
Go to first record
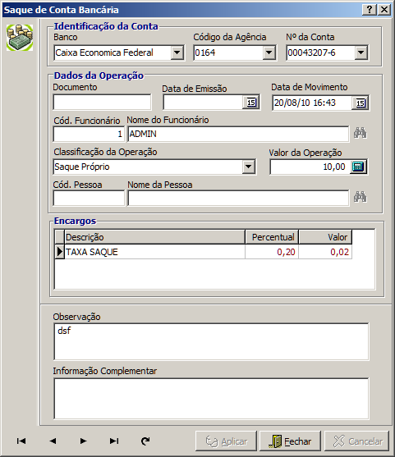(x=21, y=441)
